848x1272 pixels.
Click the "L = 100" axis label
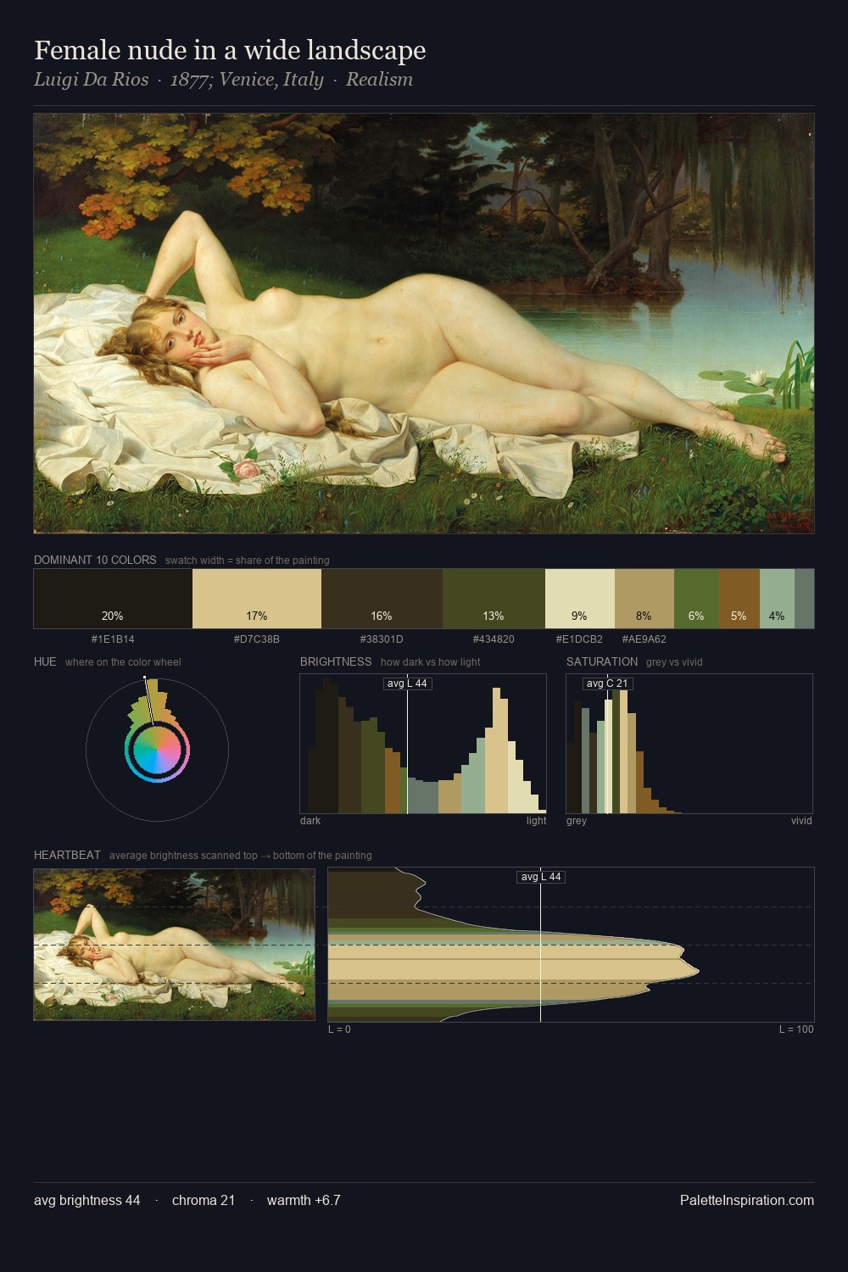(796, 1029)
